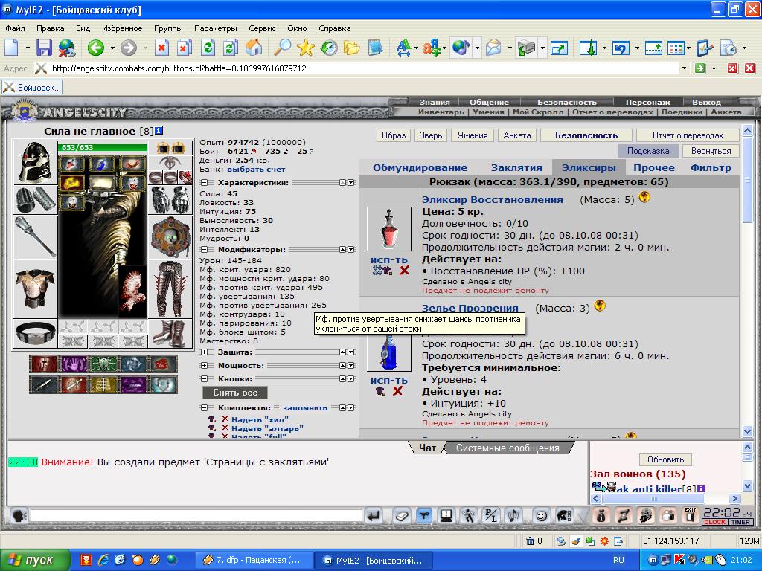
Task: Collapse the Характеристики section
Action: pyautogui.click(x=204, y=183)
